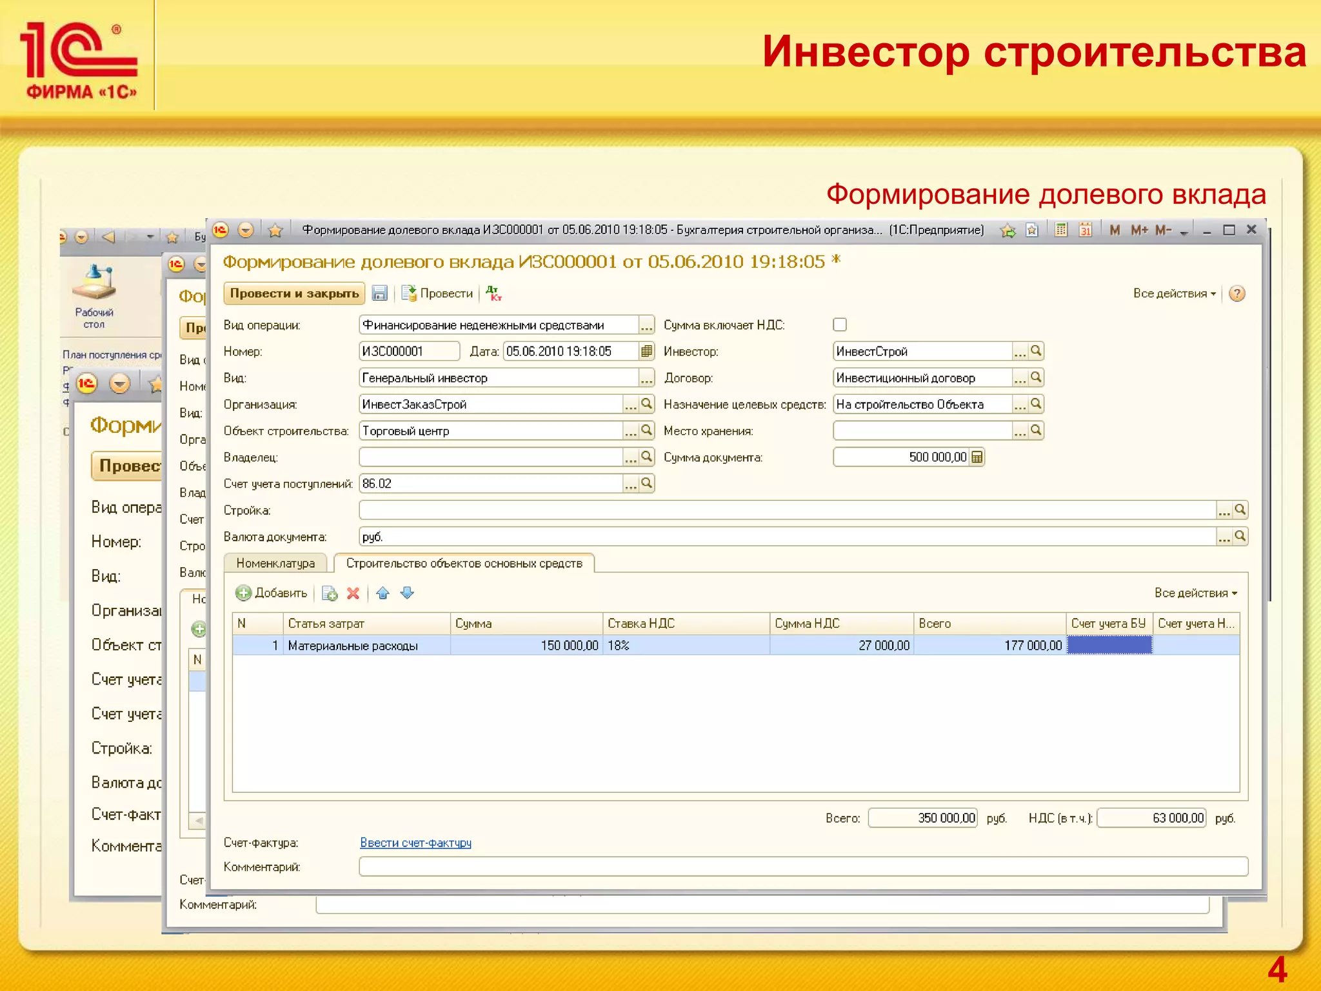Click the M memory button in title bar

(x=1115, y=230)
